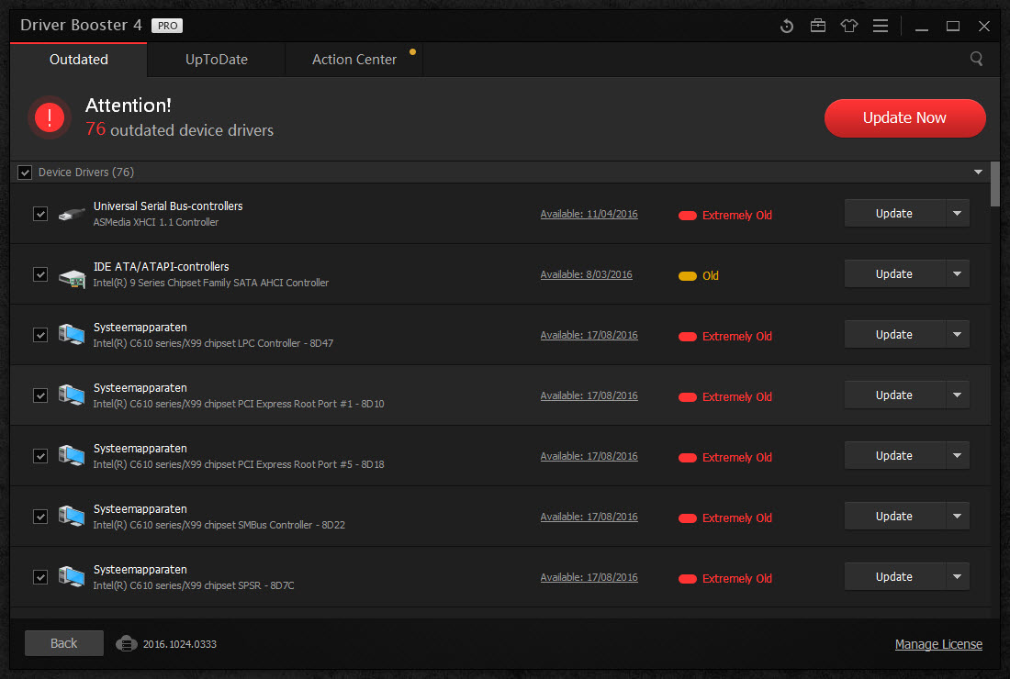The image size is (1010, 679).
Task: Open the hamburger options menu
Action: tap(881, 26)
